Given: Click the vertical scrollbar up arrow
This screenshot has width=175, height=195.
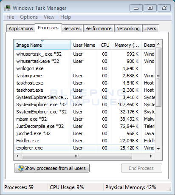Looking at the screenshot, I should pyautogui.click(x=158, y=44).
